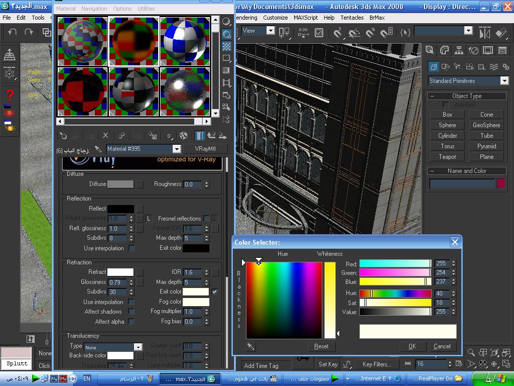514x386 pixels.
Task: Uncheck the refraction Exit color checkbox
Action: click(214, 292)
